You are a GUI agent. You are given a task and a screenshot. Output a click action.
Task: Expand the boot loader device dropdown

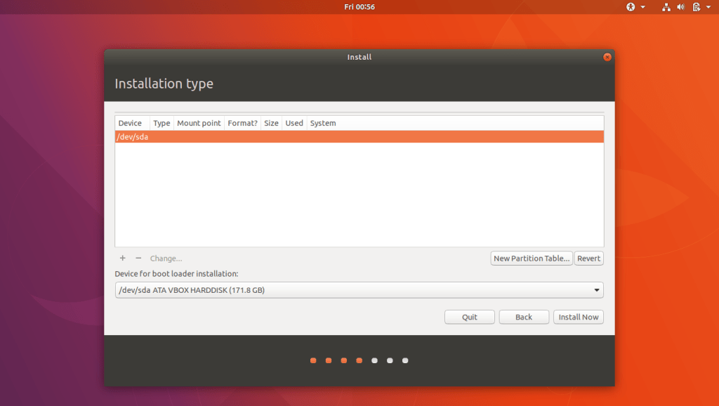[597, 290]
